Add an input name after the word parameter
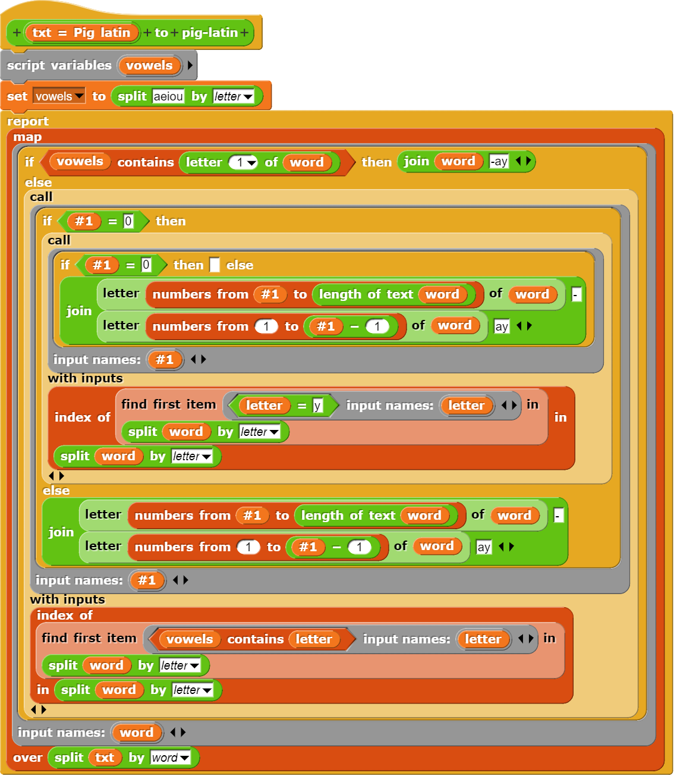The image size is (674, 779). (x=184, y=733)
